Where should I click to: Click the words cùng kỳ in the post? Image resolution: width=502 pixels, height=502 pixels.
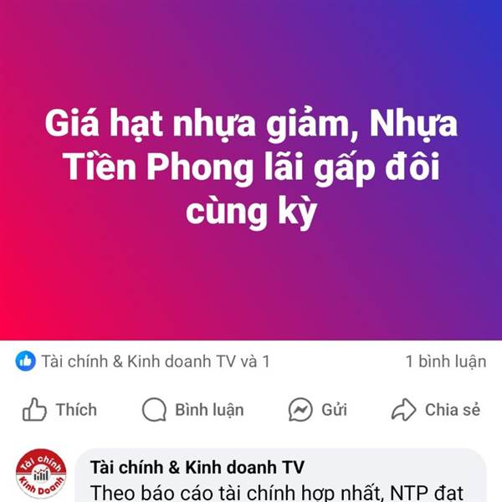[x=251, y=212]
